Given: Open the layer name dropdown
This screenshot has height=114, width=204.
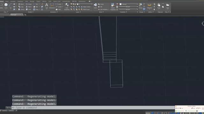Looking at the screenshot, I should (92, 4).
